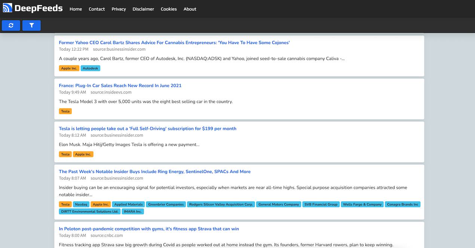This screenshot has width=475, height=248.
Task: Select the Applied Materials tag
Action: (128, 204)
